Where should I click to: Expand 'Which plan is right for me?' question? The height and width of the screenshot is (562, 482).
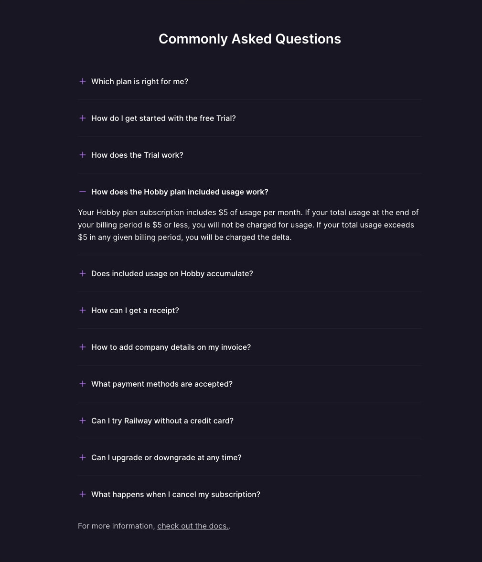pos(140,82)
